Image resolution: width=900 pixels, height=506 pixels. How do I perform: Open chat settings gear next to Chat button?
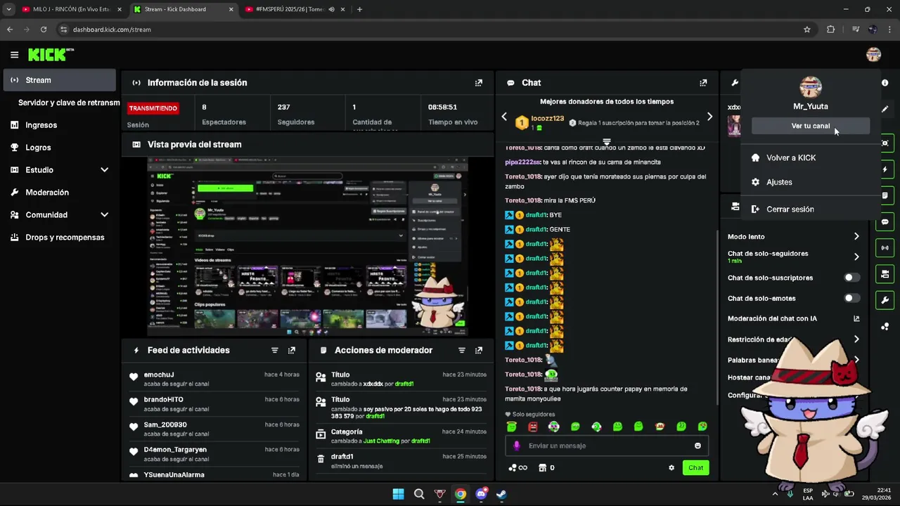[671, 468]
